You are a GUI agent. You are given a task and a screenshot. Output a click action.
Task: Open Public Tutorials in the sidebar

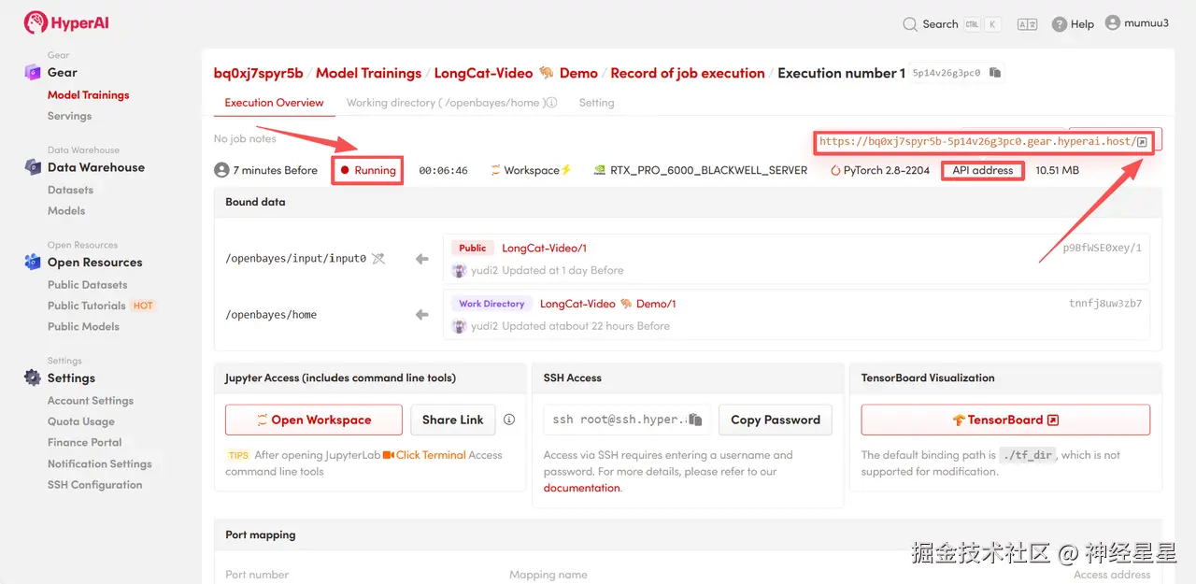tap(87, 306)
